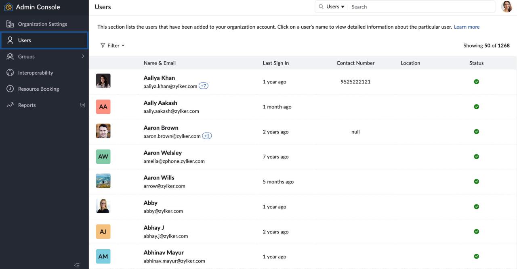Click Abhinav Mayur's status indicator
Image resolution: width=517 pixels, height=269 pixels.
pyautogui.click(x=476, y=256)
